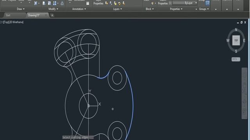
Task: Click first layer tool icon after Layer Properties
Action: pos(106,3)
